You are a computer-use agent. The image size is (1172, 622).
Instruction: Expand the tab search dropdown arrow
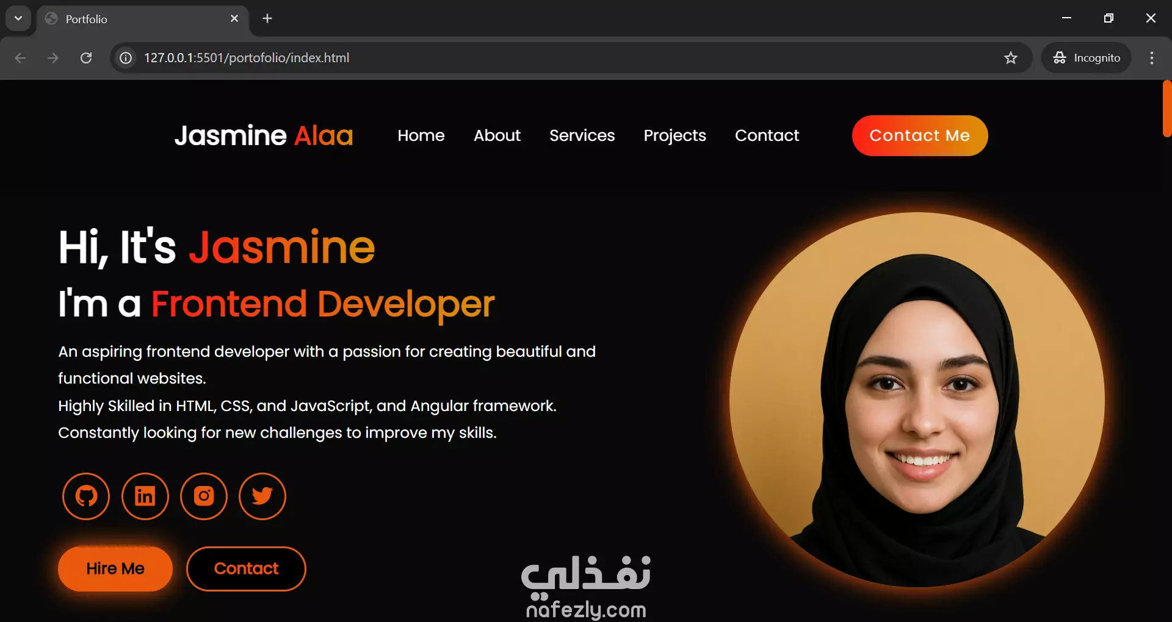click(18, 18)
